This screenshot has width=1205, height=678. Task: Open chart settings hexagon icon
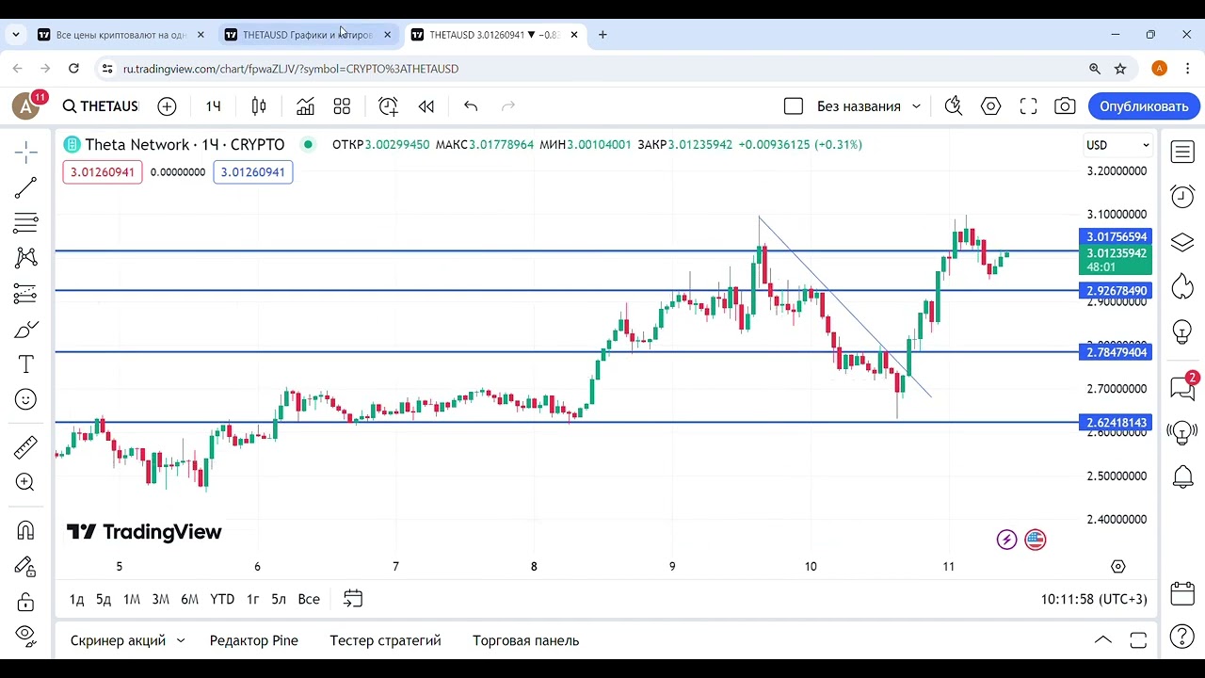coord(990,106)
